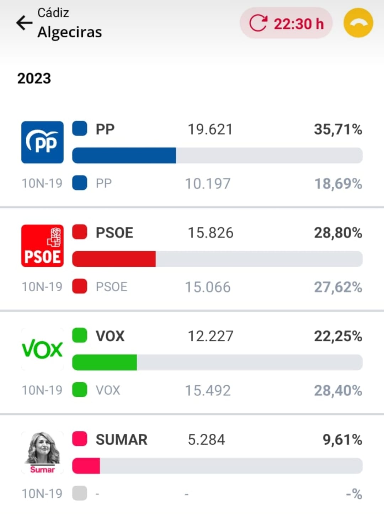Tap the green VOX logo
Image resolution: width=384 pixels, height=514 pixels.
[42, 349]
